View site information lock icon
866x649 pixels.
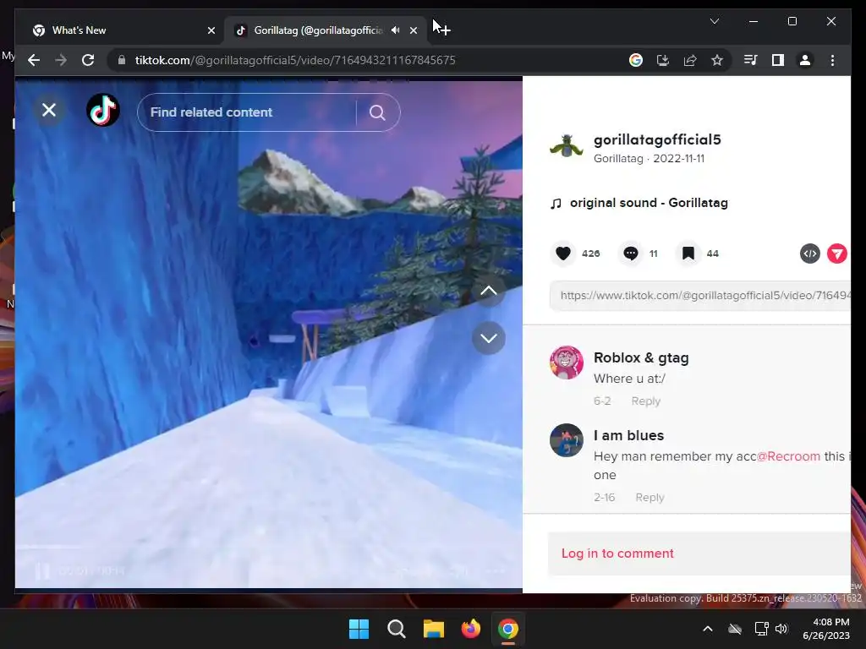tap(122, 60)
